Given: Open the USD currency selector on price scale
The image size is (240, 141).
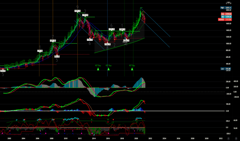Looking at the screenshot, I should pyautogui.click(x=228, y=3).
